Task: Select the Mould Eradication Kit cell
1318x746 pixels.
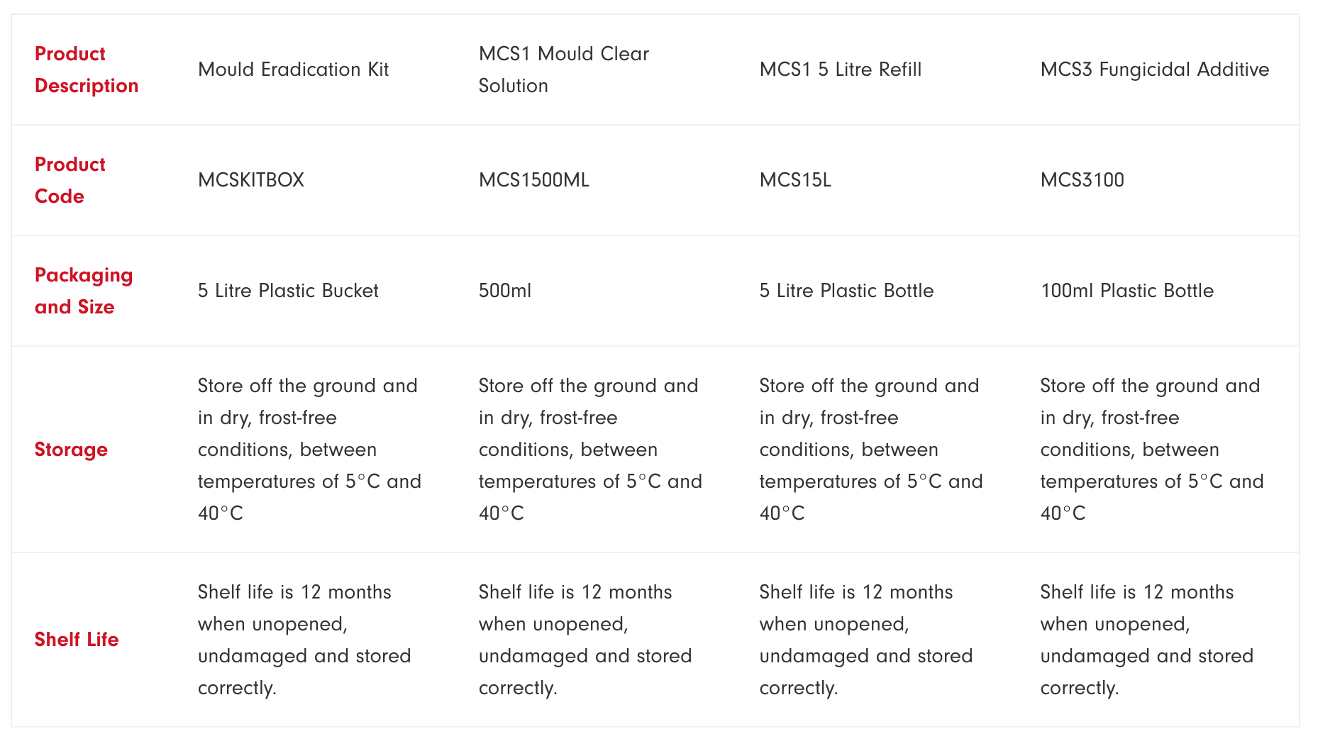Action: pos(293,69)
